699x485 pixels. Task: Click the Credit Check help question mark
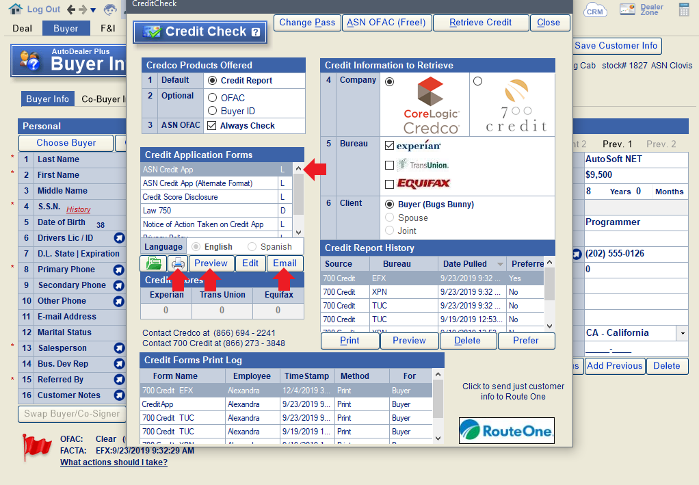pyautogui.click(x=255, y=32)
